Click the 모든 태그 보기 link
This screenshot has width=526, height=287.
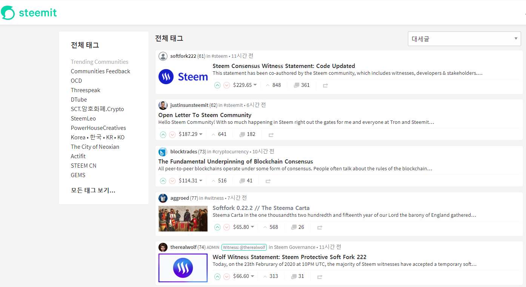coord(92,190)
